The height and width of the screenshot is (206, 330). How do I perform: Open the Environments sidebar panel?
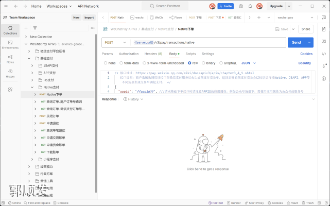pyautogui.click(x=10, y=45)
